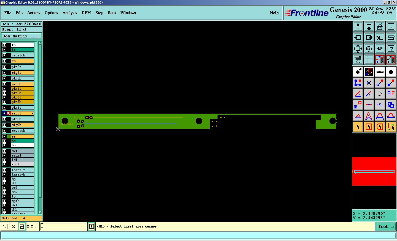This screenshot has height=241, width=397.
Task: Click the red arrow marker on 'sig8t' layer
Action: click(9, 113)
